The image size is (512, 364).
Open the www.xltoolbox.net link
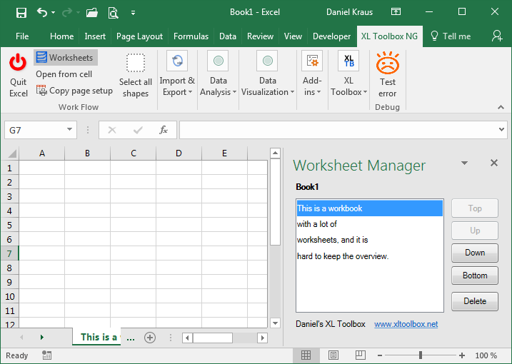click(406, 324)
